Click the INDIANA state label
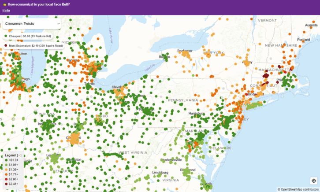320x192 pixels. tap(47, 114)
